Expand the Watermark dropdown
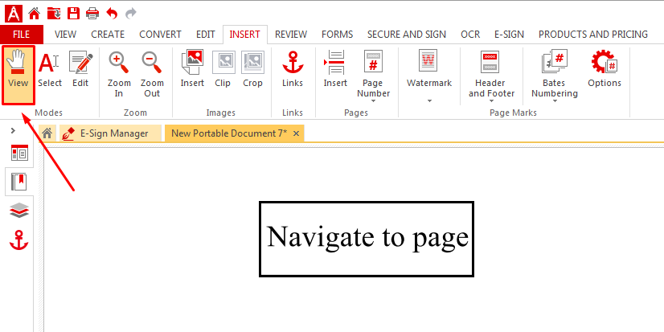The height and width of the screenshot is (332, 664). tap(429, 101)
